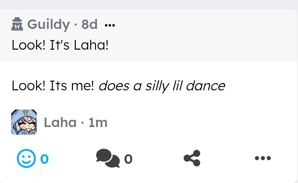This screenshot has height=183, width=298.
Task: Open the ellipsis menu next to Guildy's quote
Action: click(x=110, y=25)
